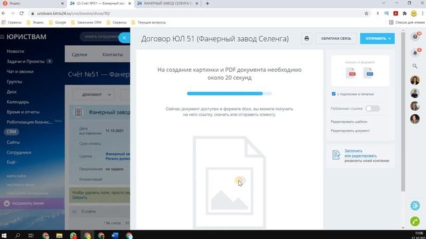Open Чат и звонки menu item

(20, 72)
